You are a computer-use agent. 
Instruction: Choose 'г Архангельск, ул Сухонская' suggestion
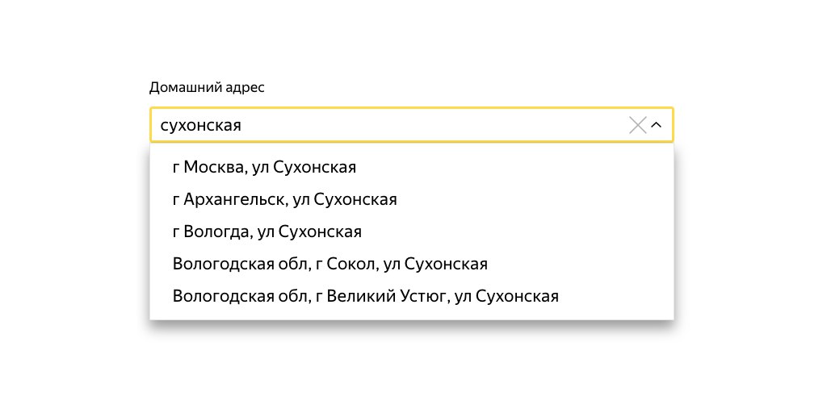[284, 199]
